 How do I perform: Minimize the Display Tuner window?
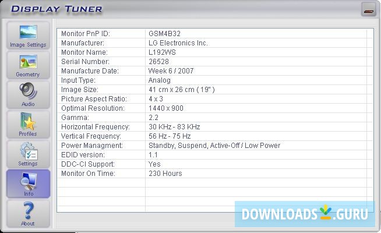[368, 10]
